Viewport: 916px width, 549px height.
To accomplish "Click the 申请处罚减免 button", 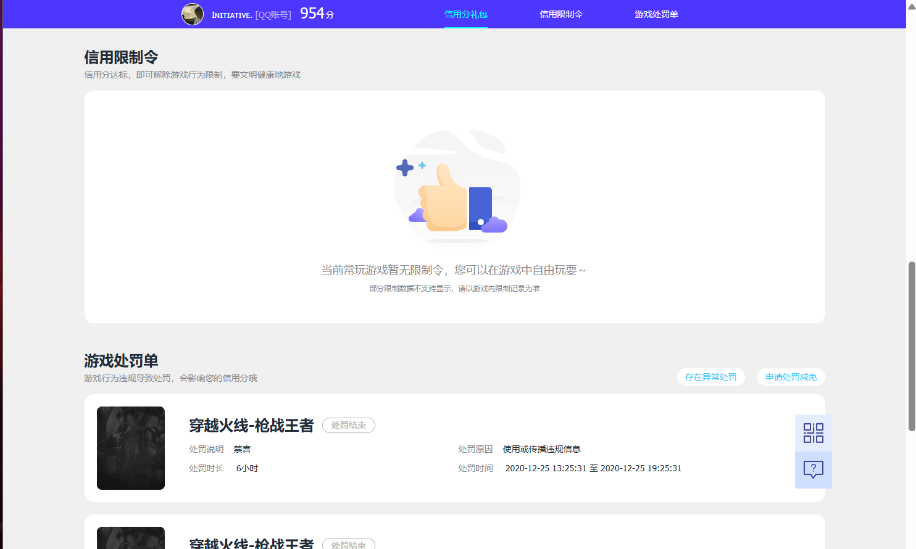I will coord(791,377).
